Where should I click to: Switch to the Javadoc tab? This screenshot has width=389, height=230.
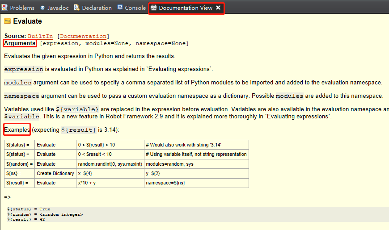point(55,8)
